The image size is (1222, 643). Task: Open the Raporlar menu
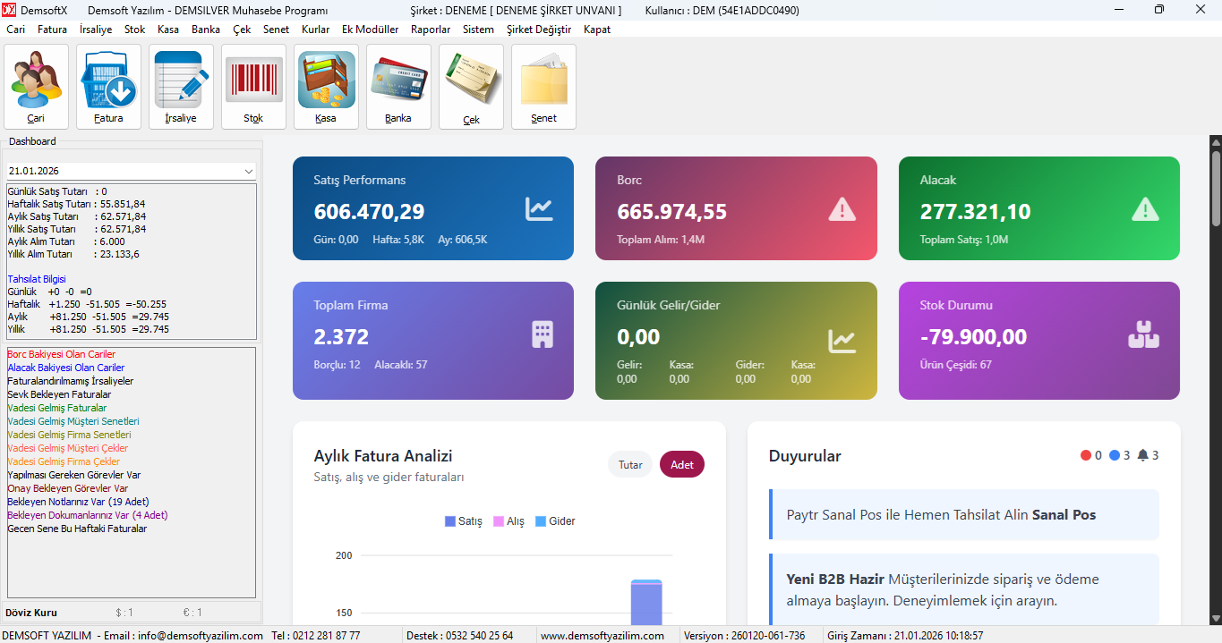click(431, 30)
